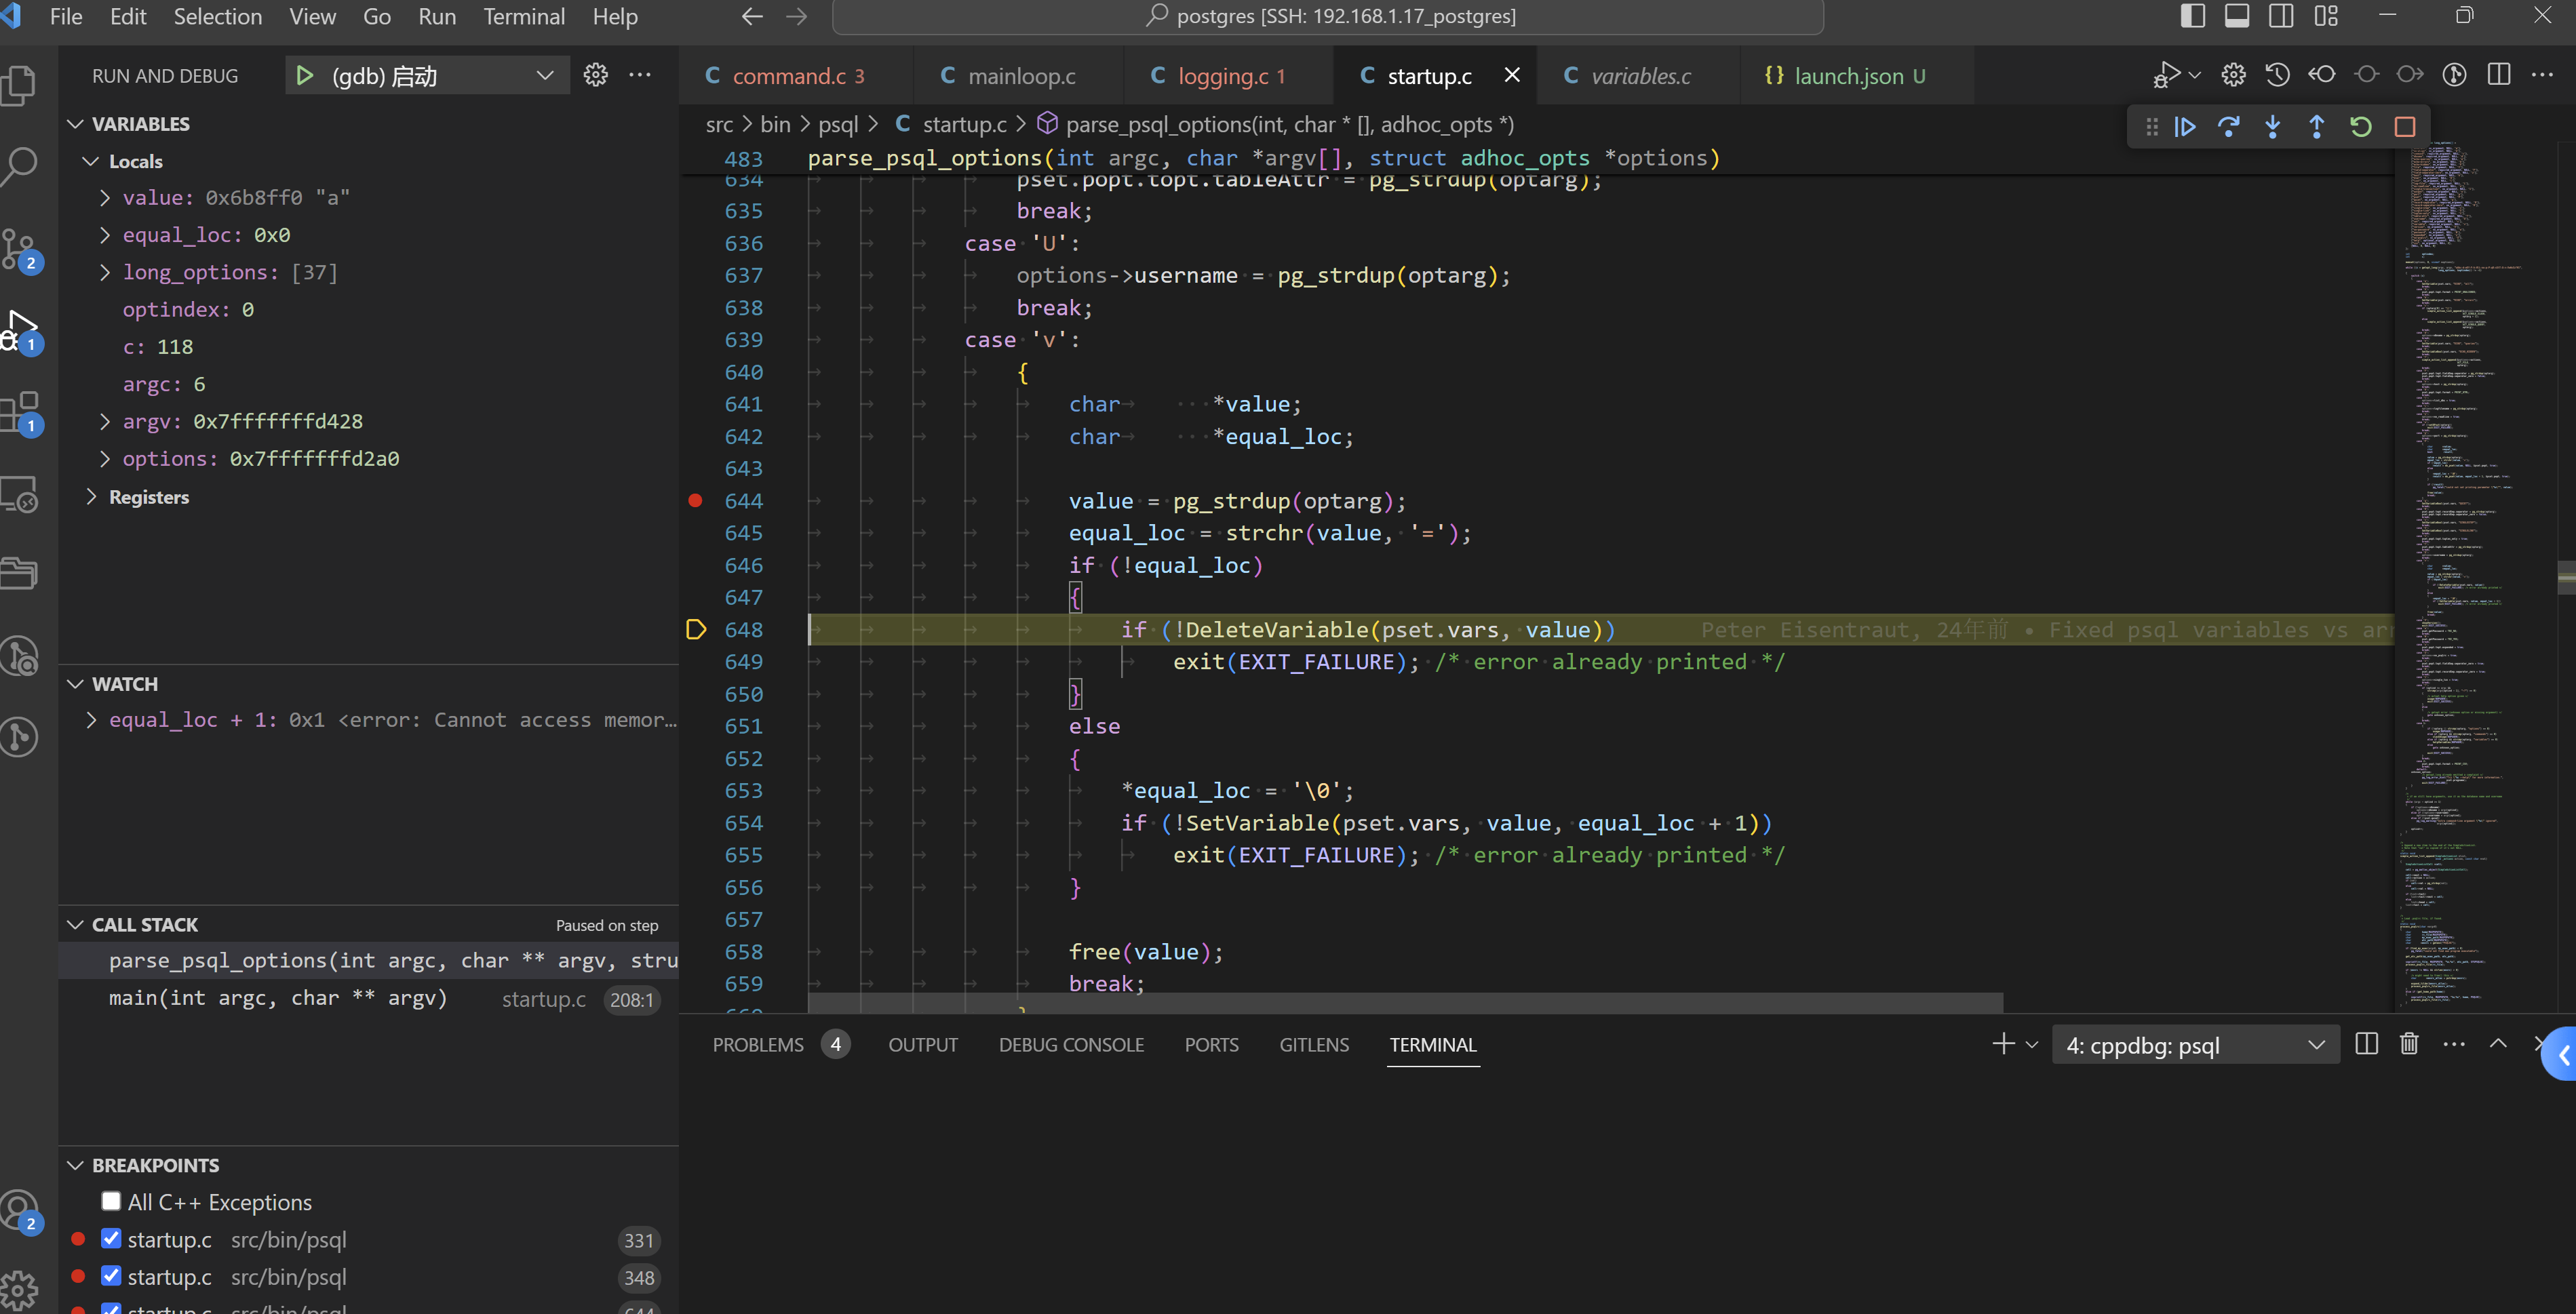Click the Step Over debug icon

pyautogui.click(x=2229, y=127)
